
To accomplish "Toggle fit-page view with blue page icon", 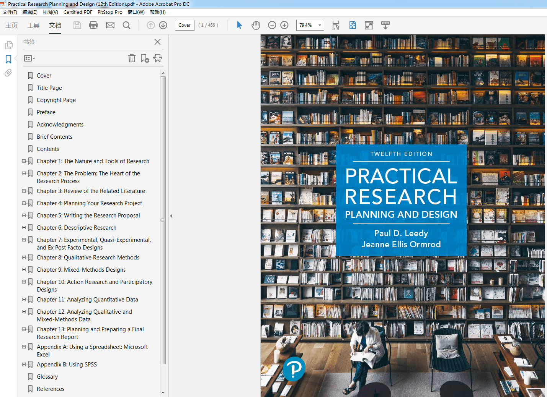I will click(352, 25).
